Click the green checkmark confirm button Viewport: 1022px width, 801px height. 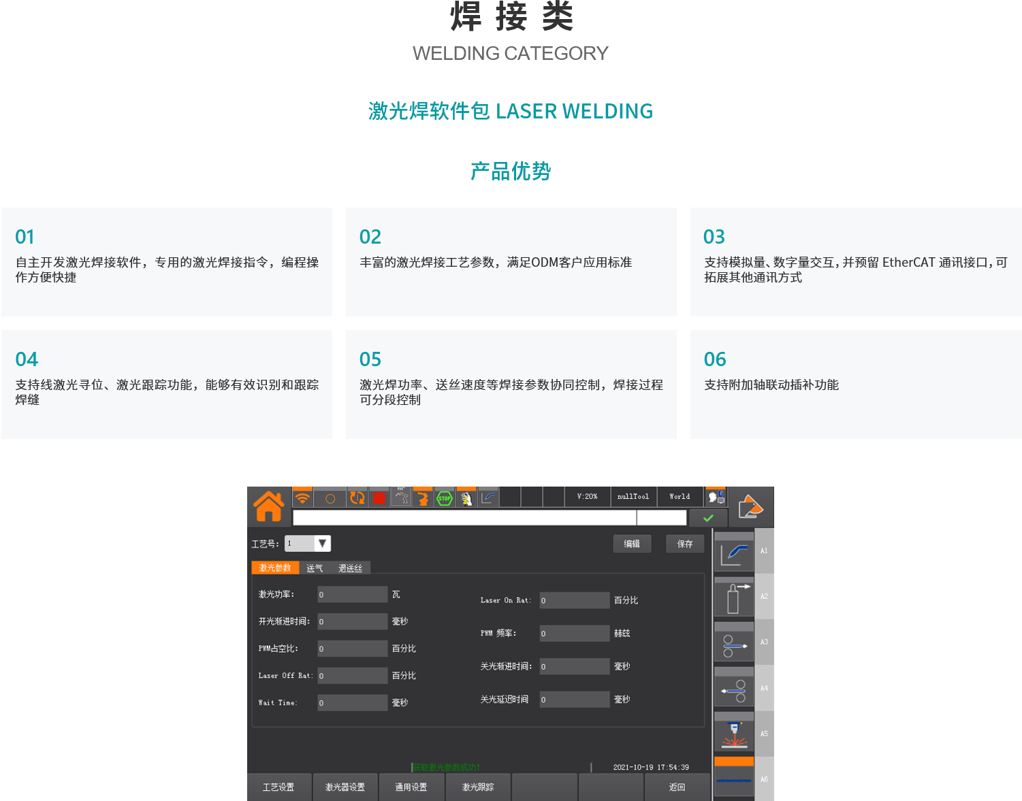pyautogui.click(x=708, y=518)
